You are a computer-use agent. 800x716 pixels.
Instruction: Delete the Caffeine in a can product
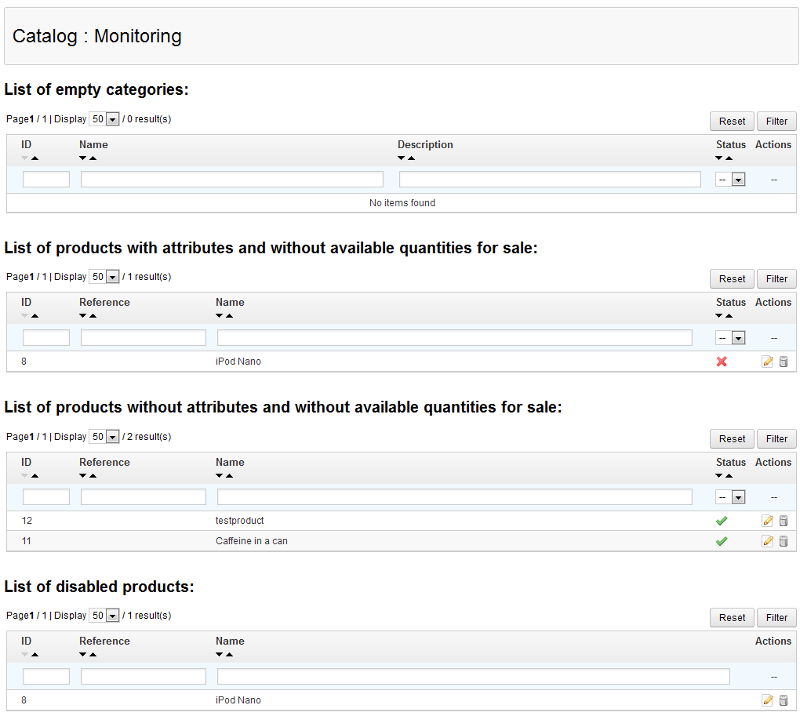coord(783,541)
